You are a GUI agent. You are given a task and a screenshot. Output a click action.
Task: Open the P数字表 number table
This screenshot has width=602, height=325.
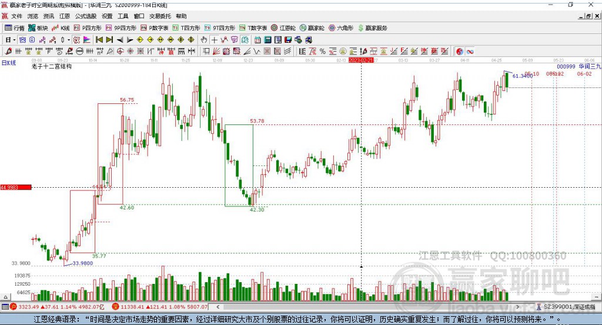click(155, 28)
